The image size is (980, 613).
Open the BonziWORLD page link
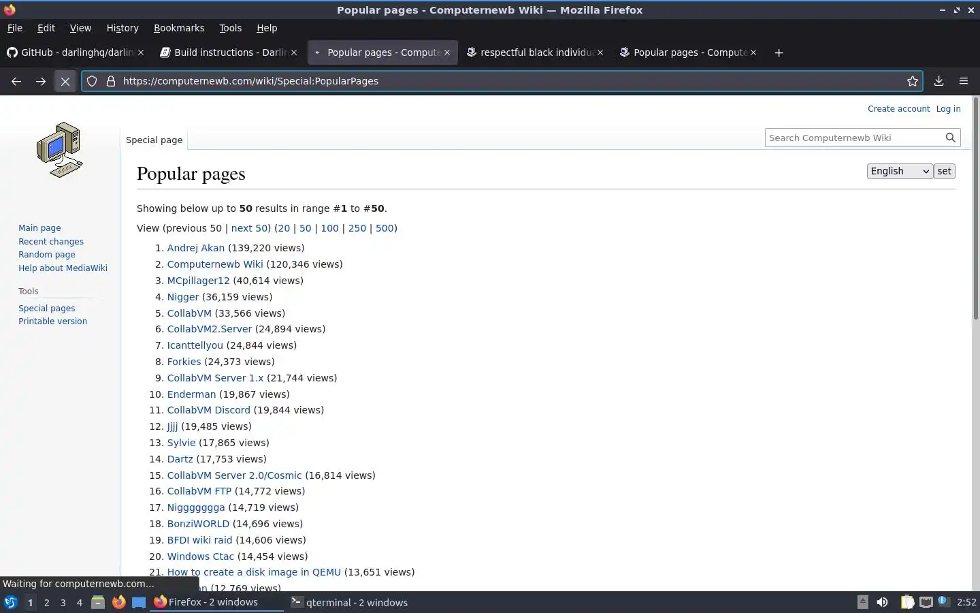point(198,524)
